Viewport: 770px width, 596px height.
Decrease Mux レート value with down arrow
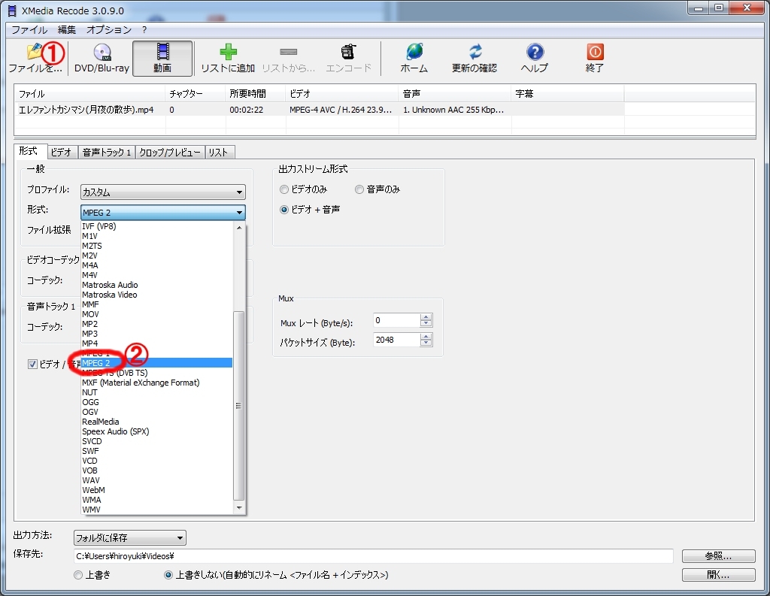pos(426,323)
